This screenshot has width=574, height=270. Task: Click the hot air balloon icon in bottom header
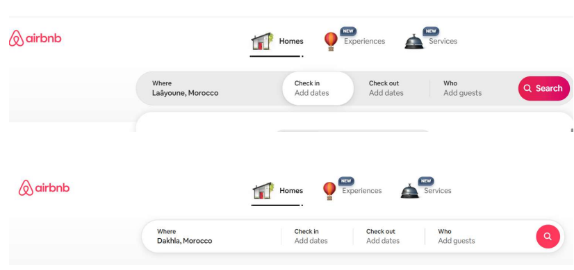329,191
